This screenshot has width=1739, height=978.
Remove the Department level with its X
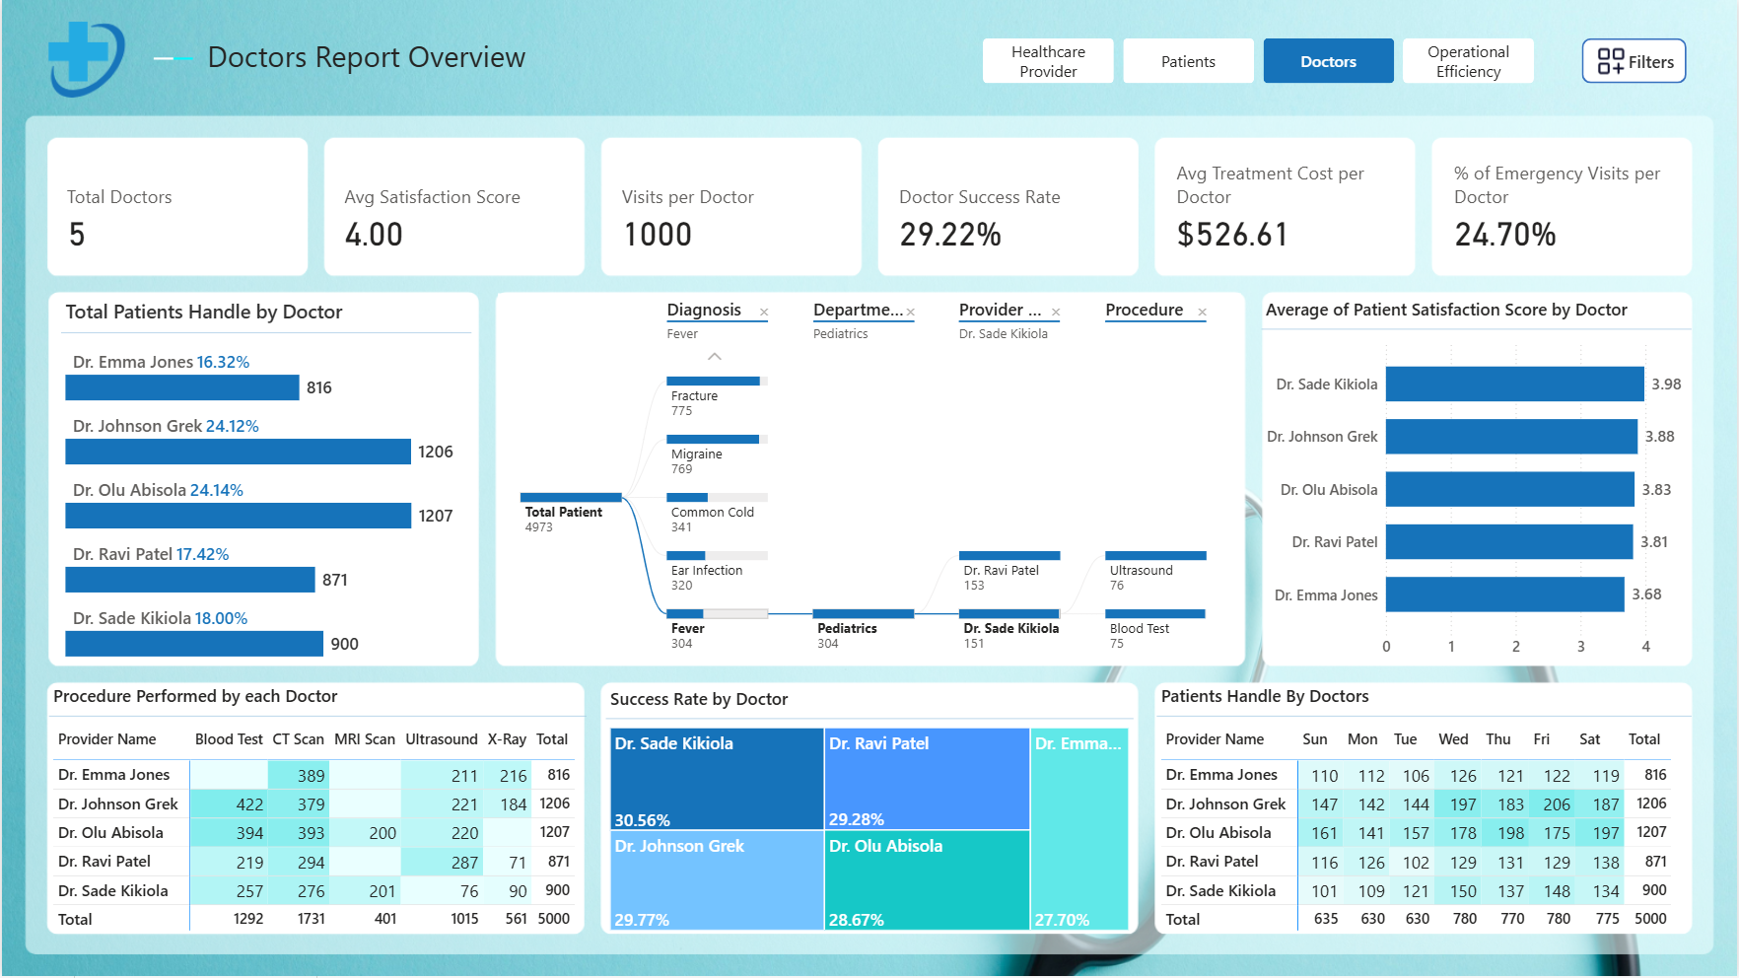click(910, 313)
